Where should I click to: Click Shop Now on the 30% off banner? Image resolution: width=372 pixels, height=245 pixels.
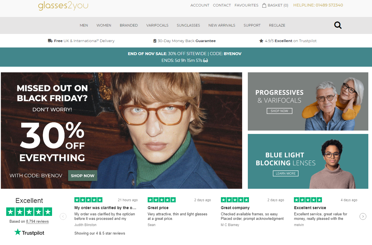pyautogui.click(x=83, y=175)
